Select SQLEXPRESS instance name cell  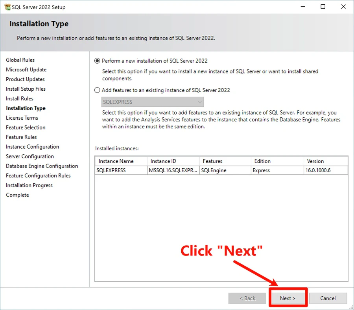point(121,170)
